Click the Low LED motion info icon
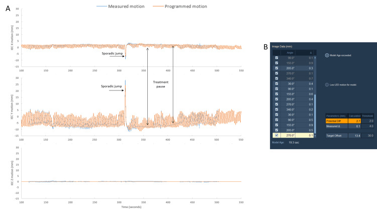This screenshot has height=211, width=377. click(x=327, y=84)
